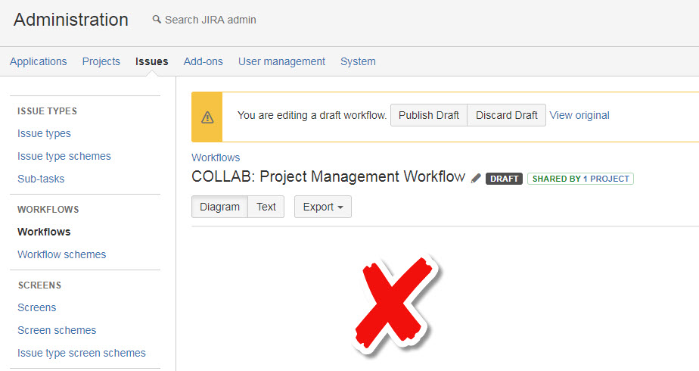Open Issue type schemes in the sidebar
This screenshot has height=371, width=699.
64,156
